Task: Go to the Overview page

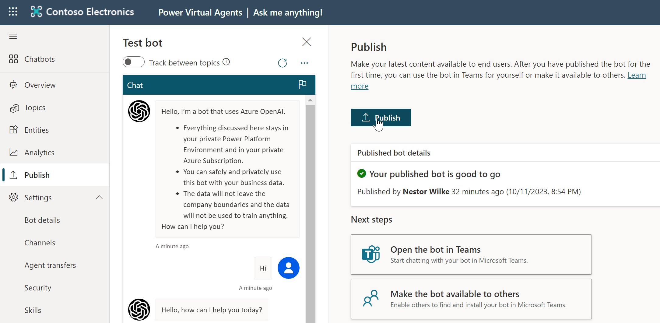Action: pos(55,85)
